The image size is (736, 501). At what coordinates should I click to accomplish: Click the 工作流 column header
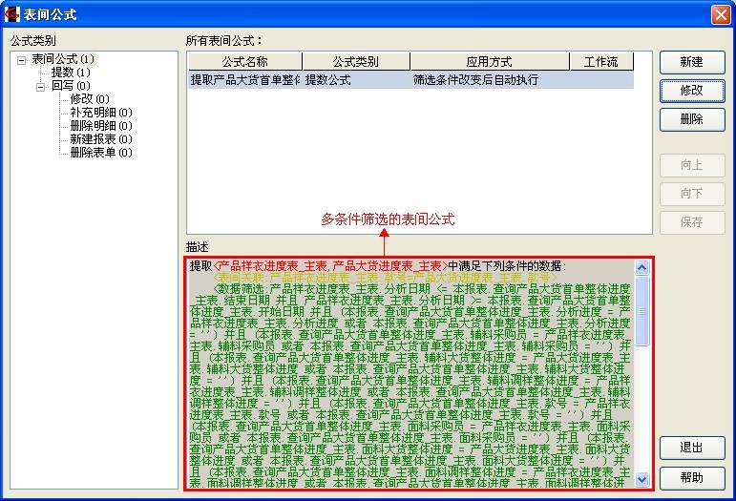coord(600,62)
